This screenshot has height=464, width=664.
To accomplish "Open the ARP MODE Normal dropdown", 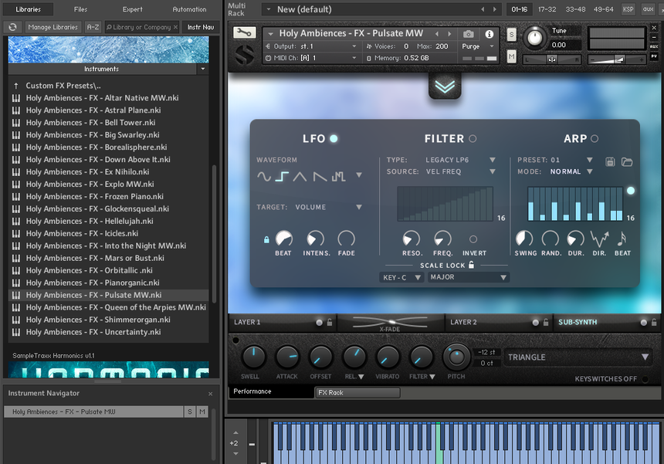I will 589,171.
